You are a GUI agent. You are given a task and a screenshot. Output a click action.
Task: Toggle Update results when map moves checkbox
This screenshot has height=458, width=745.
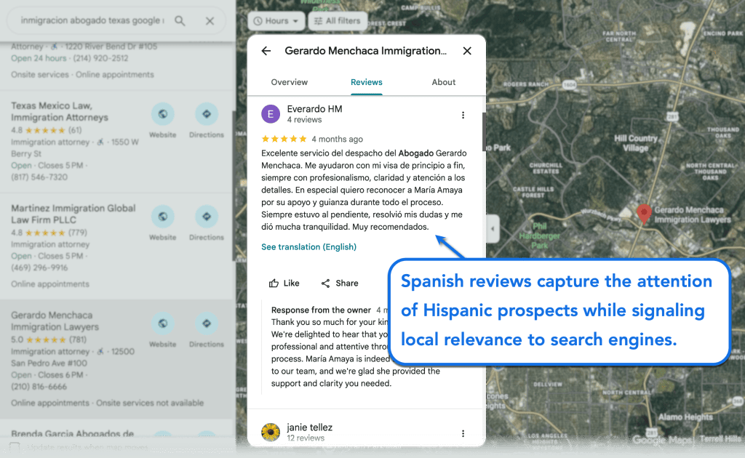(x=15, y=447)
